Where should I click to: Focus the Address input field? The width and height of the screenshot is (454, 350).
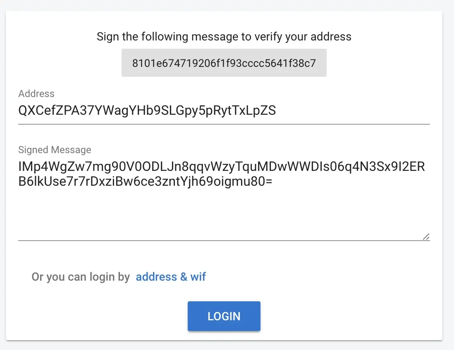pyautogui.click(x=224, y=111)
